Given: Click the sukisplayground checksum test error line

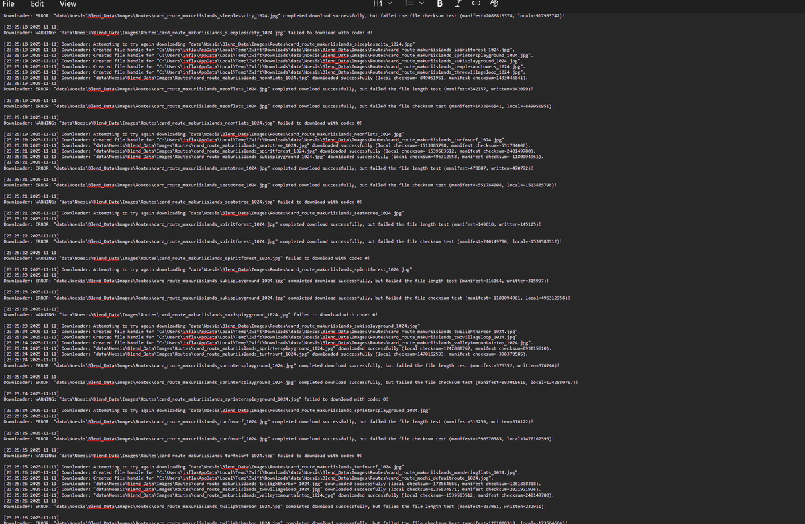Looking at the screenshot, I should pos(287,298).
